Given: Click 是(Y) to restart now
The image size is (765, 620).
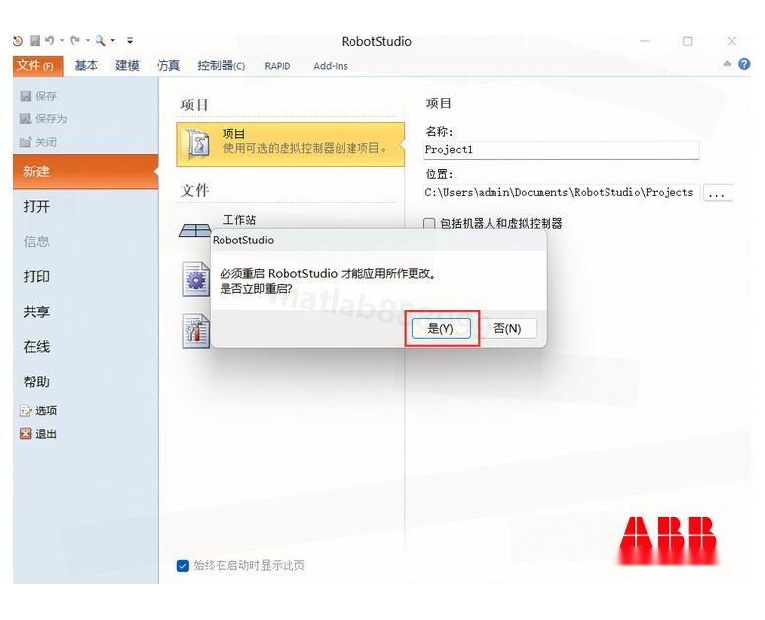Looking at the screenshot, I should click(441, 329).
